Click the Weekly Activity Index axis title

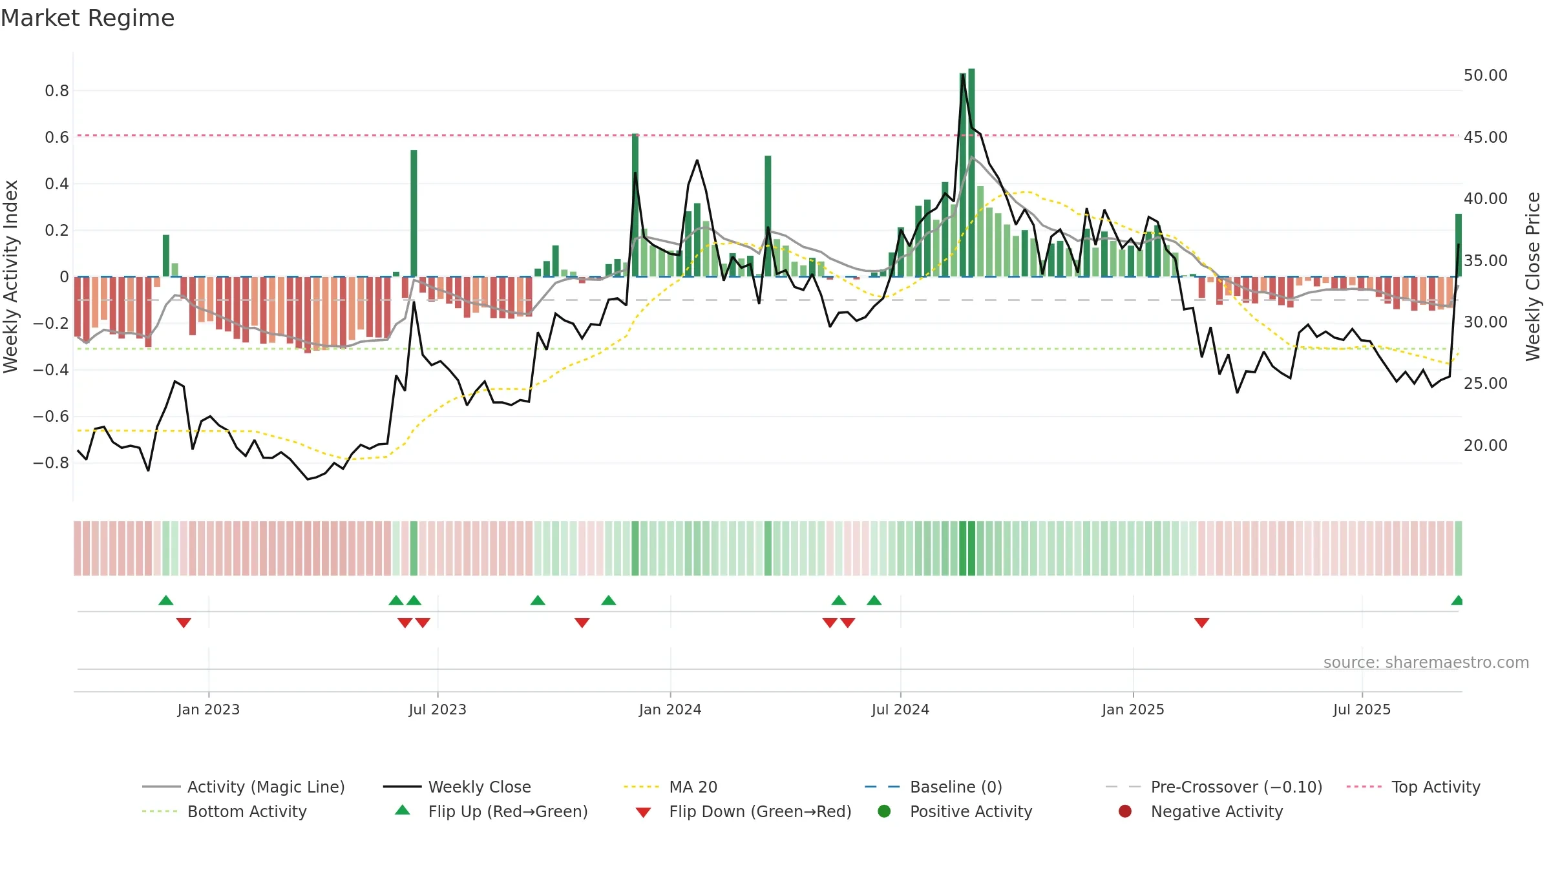coord(10,276)
